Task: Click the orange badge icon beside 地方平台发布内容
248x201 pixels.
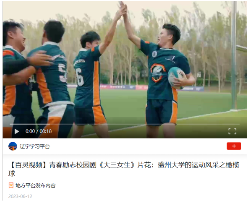Action: [11, 185]
